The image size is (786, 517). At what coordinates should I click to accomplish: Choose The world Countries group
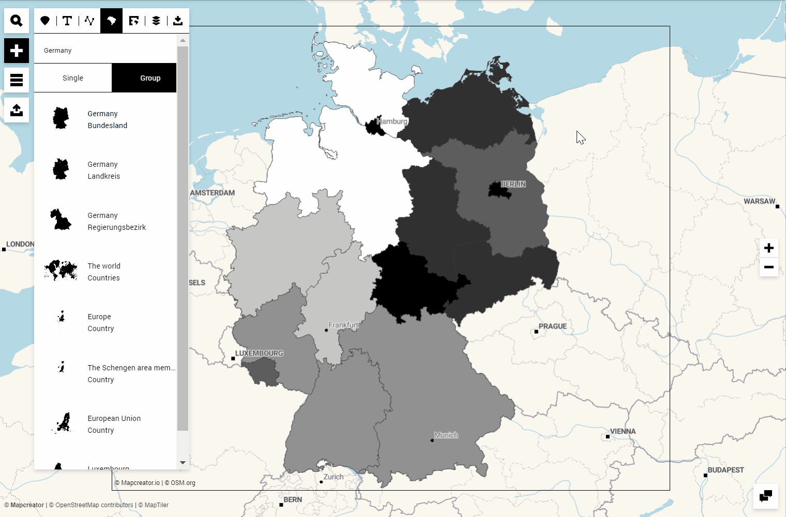pos(105,272)
